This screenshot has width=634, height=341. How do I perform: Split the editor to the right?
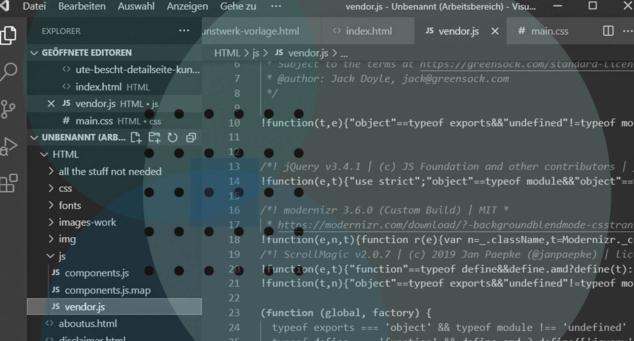point(608,31)
